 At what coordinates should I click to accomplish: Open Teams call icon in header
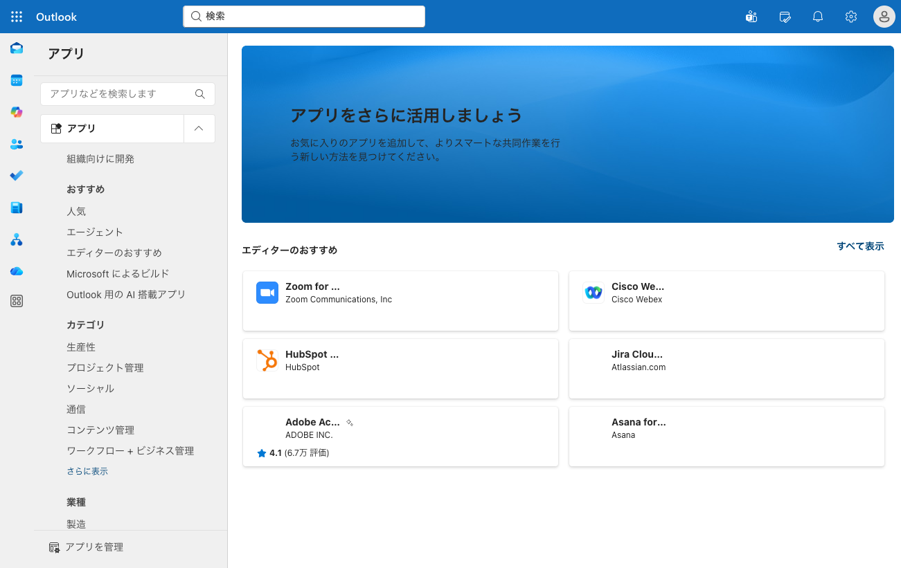(x=751, y=17)
